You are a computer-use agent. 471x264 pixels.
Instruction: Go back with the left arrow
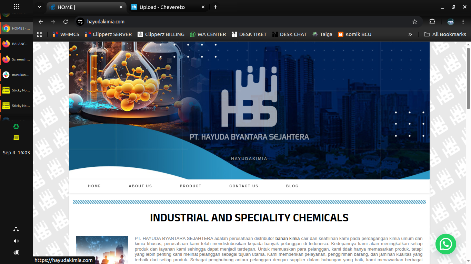41,22
